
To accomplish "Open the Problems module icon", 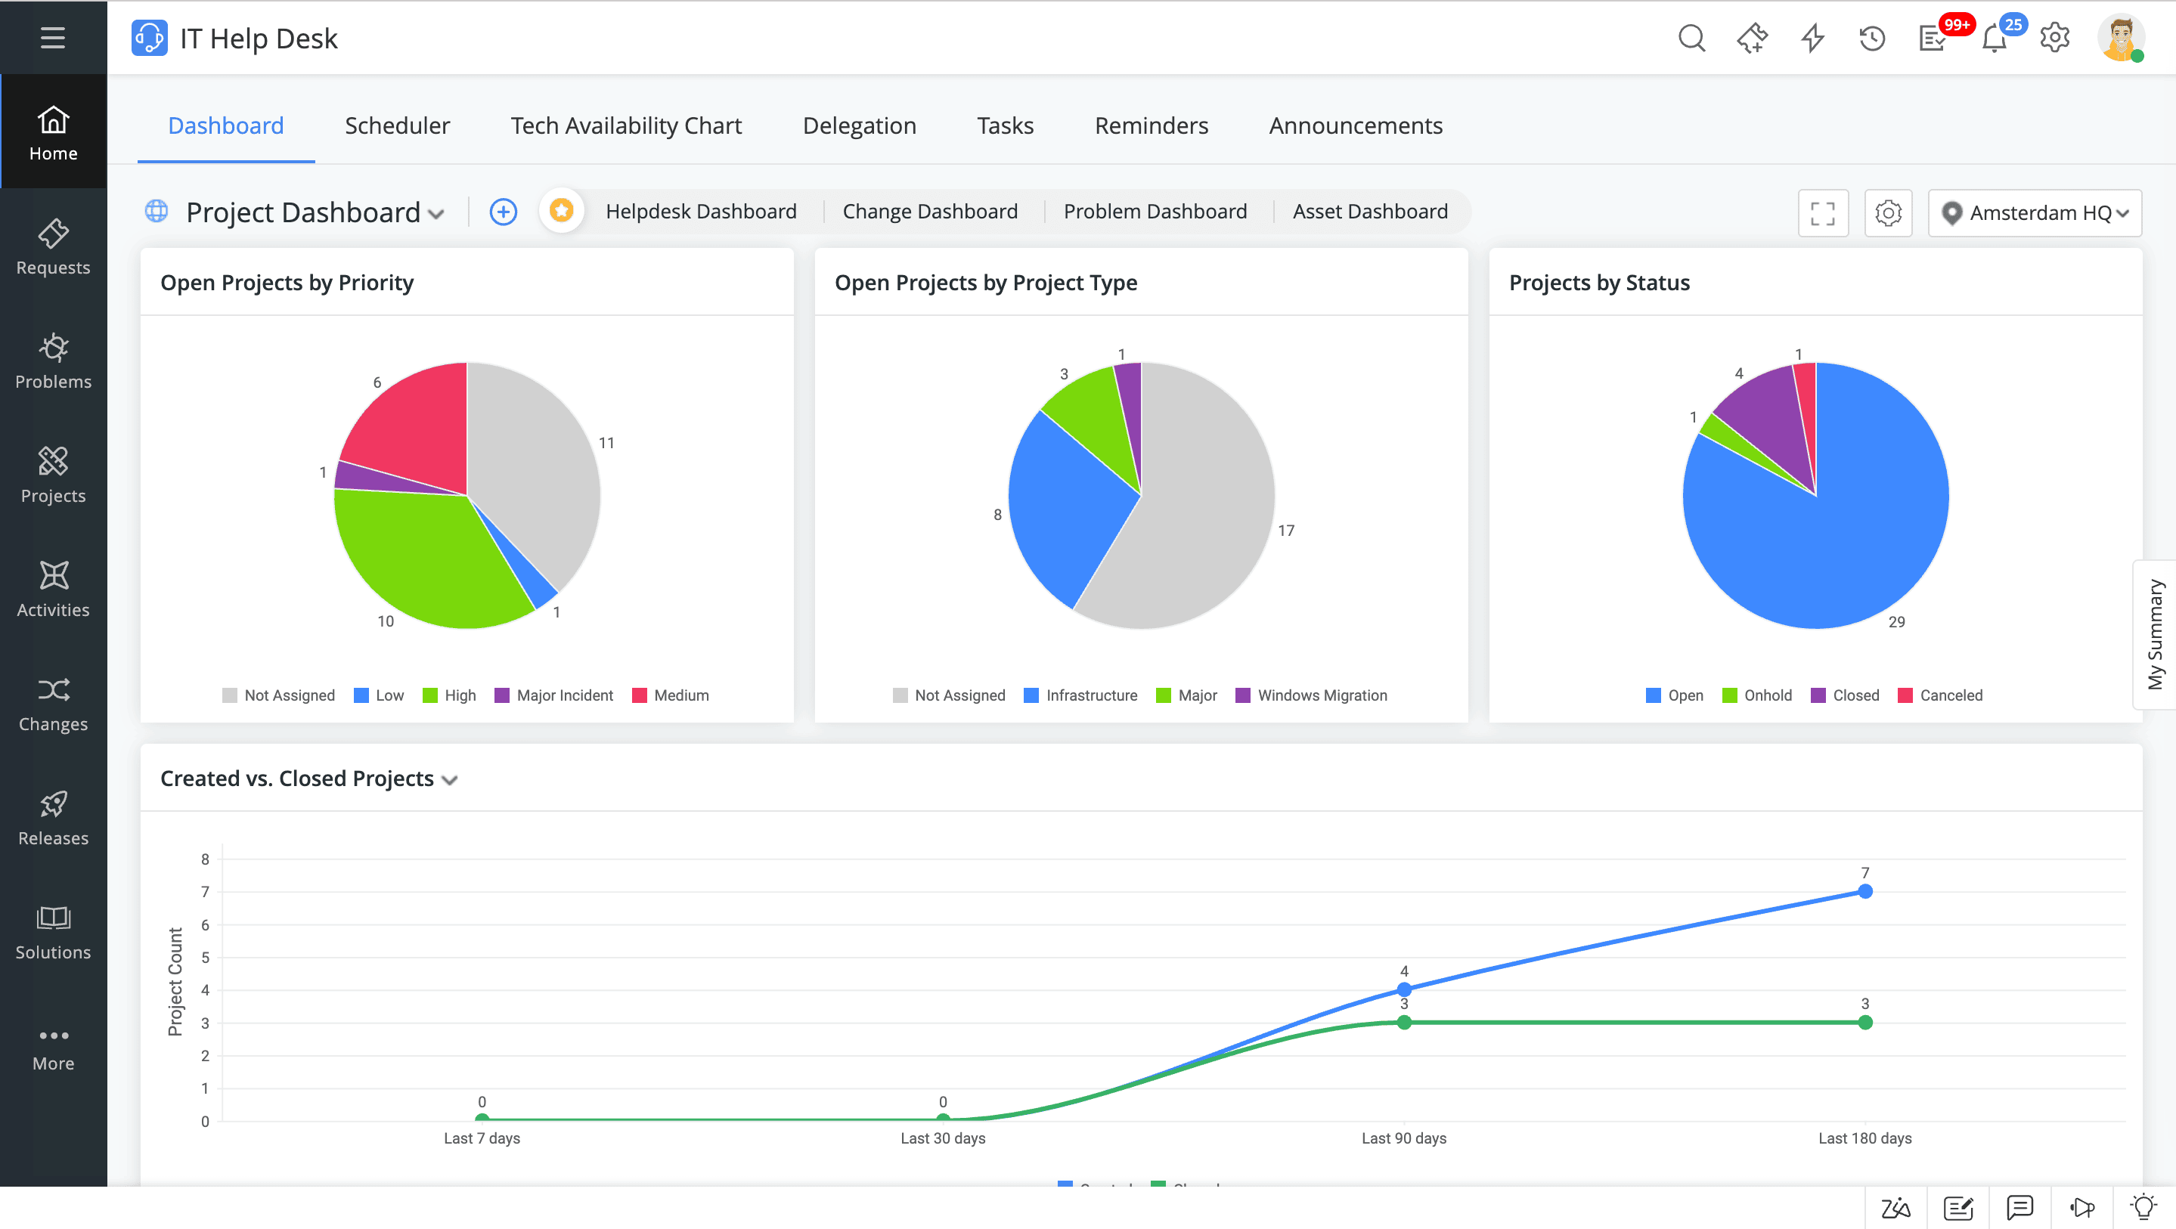I will pyautogui.click(x=53, y=347).
